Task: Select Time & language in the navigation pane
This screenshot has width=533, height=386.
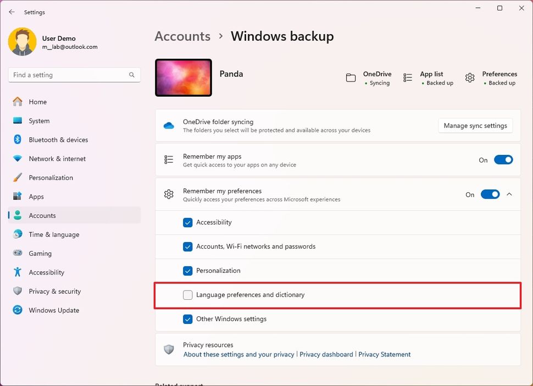Action: click(18, 234)
